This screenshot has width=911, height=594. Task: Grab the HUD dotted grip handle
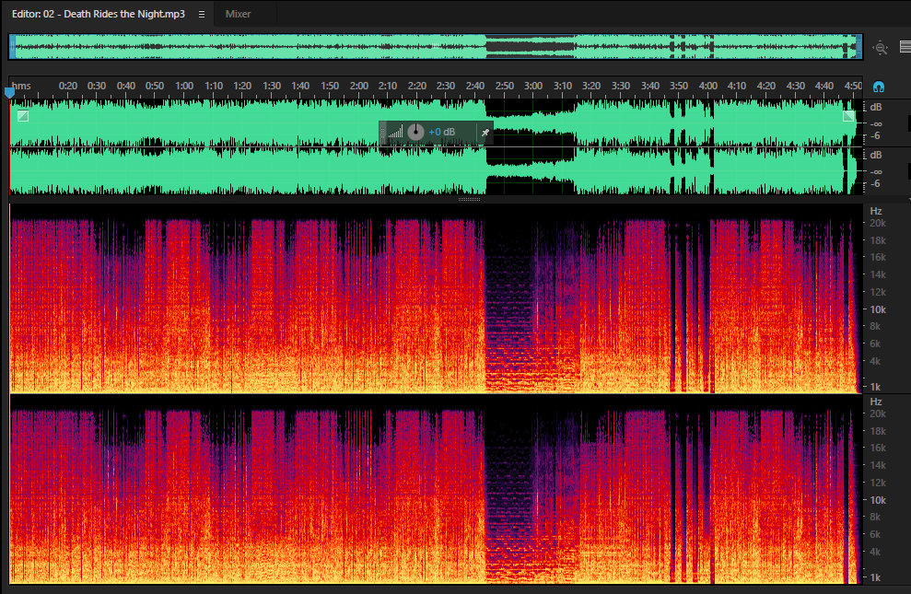382,133
